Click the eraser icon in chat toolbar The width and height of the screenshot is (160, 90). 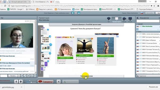pyautogui.click(x=22, y=76)
